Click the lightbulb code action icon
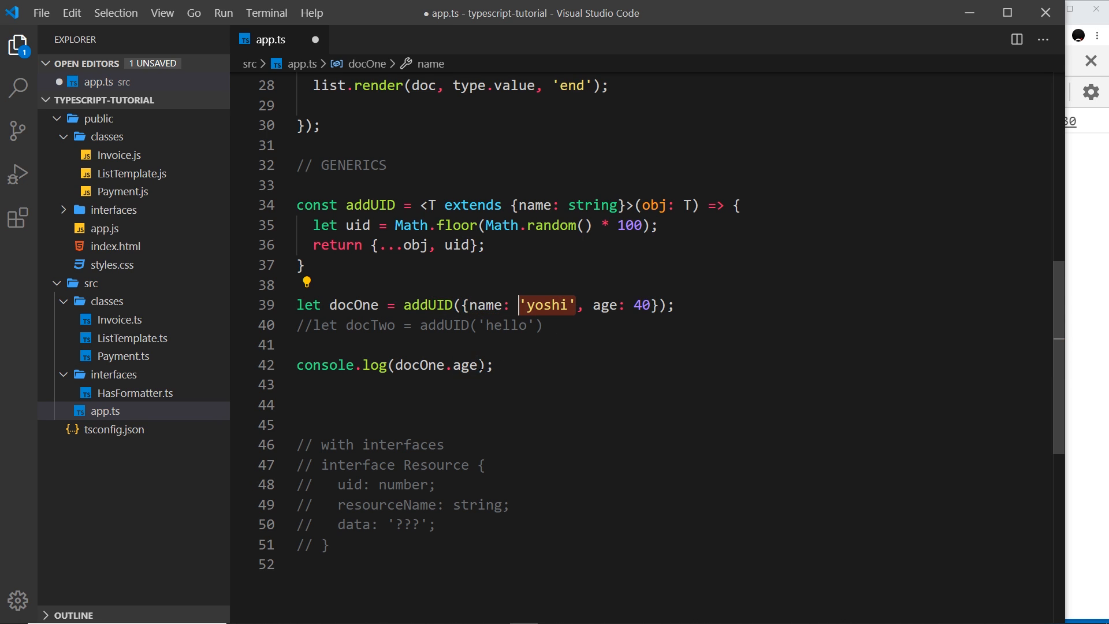 [x=307, y=282]
